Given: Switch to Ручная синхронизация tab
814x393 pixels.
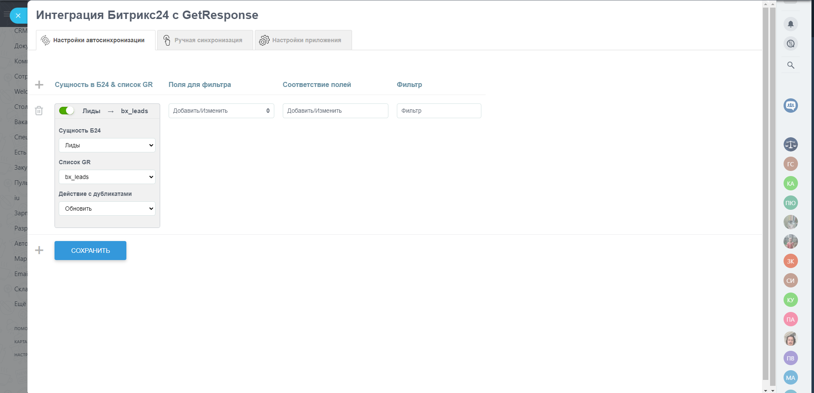Looking at the screenshot, I should (x=205, y=40).
